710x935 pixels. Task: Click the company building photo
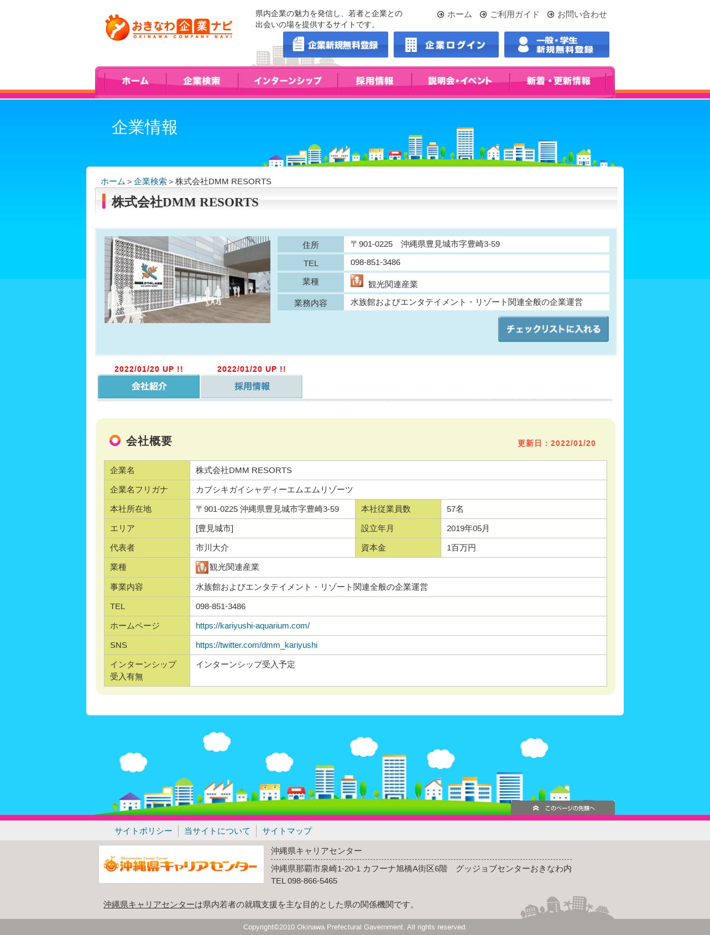pyautogui.click(x=187, y=280)
